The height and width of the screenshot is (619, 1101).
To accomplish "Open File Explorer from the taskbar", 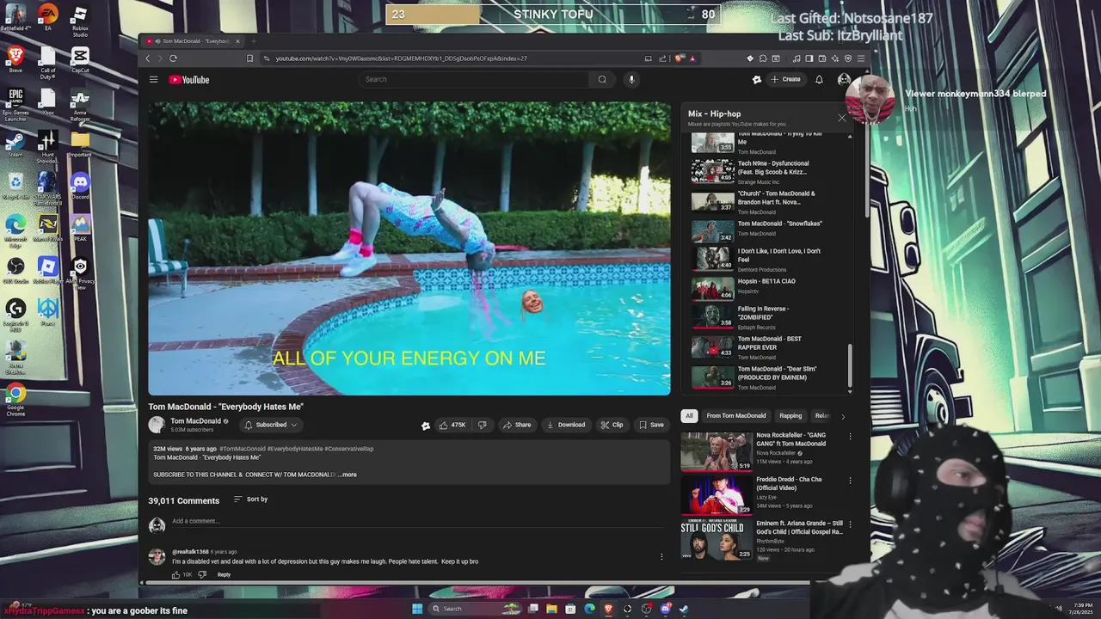I will (x=551, y=609).
